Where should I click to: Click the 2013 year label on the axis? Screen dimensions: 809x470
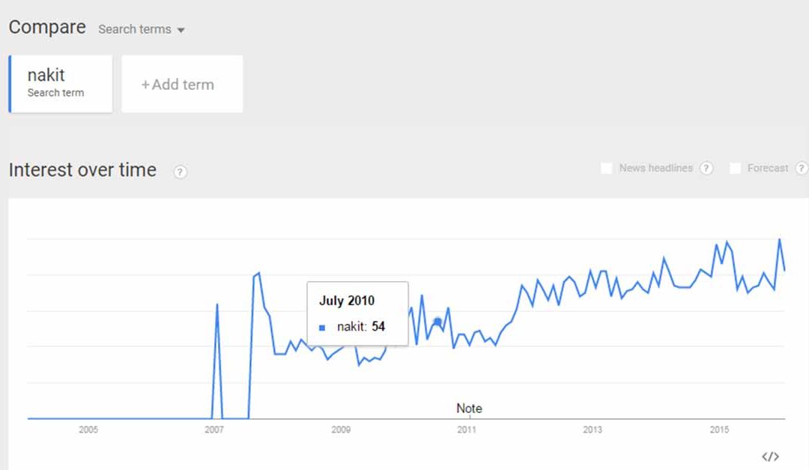[x=593, y=430]
